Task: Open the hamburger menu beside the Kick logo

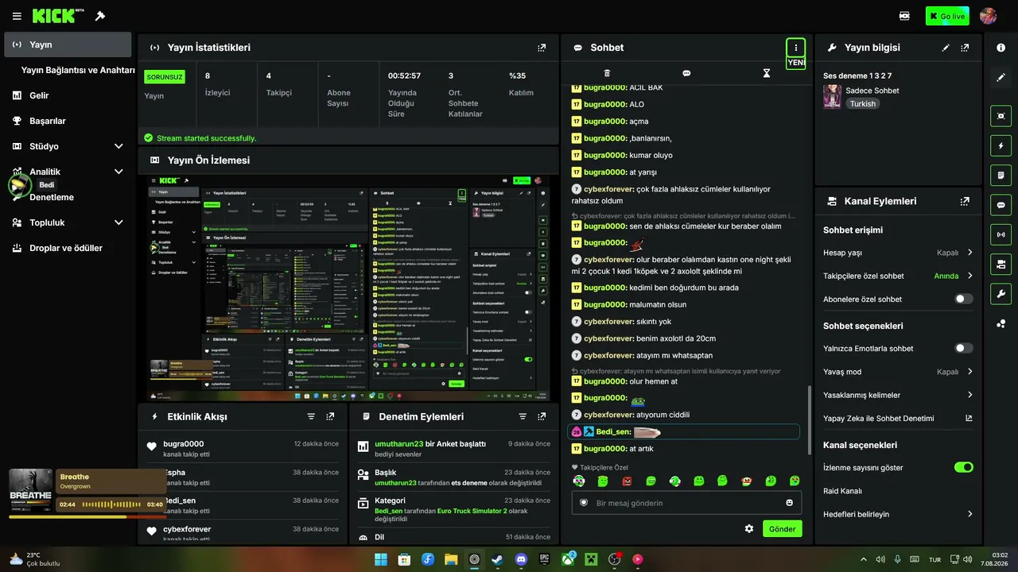Action: 17,16
